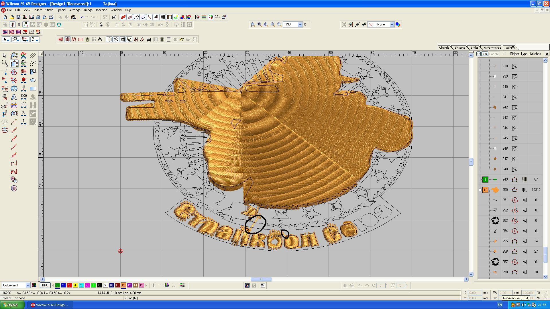Collapse object group 250 in list
The width and height of the screenshot is (550, 309).
tap(480, 190)
